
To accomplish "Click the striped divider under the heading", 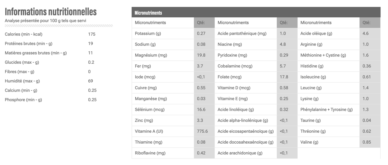I will tap(59, 26).
